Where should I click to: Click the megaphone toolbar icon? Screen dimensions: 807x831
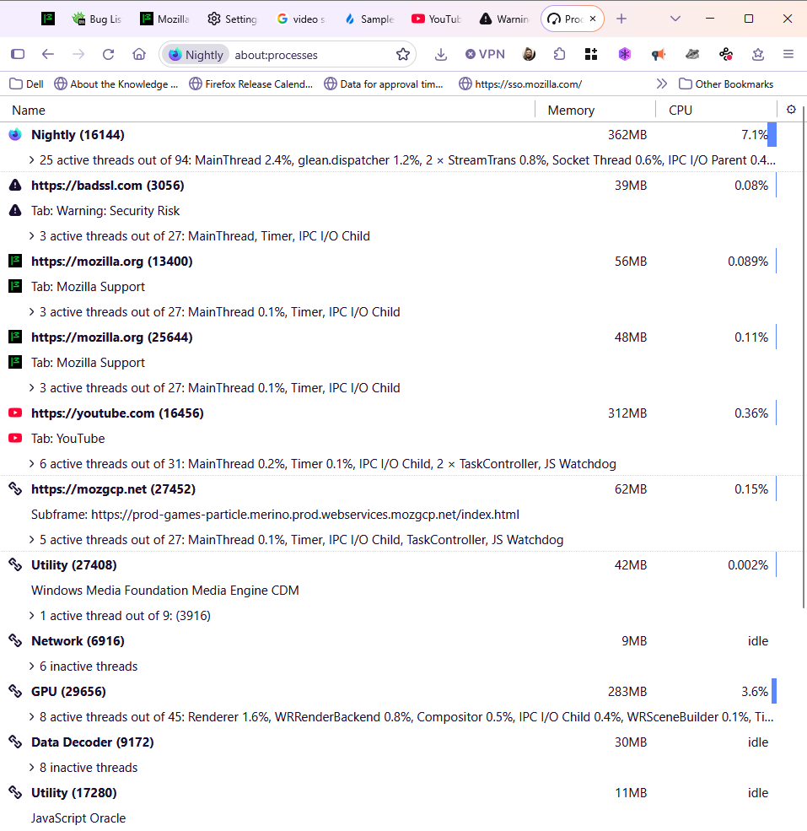pos(658,54)
